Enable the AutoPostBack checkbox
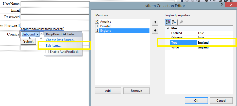237x106 pixels. (x=47, y=52)
